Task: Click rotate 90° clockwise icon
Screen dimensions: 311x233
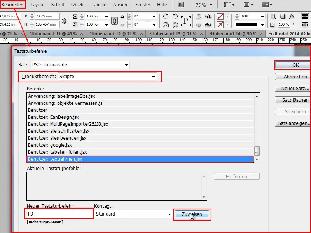Action: [166, 16]
